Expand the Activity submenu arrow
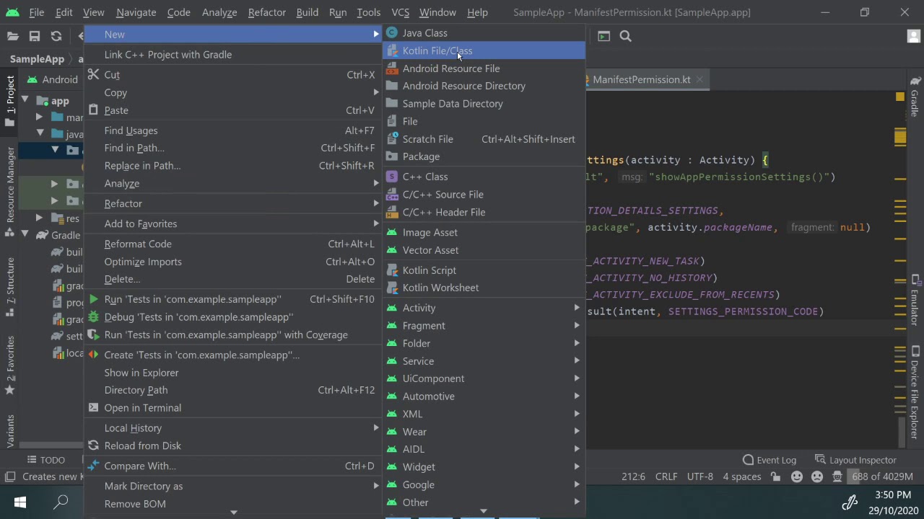The height and width of the screenshot is (519, 924). pos(577,308)
